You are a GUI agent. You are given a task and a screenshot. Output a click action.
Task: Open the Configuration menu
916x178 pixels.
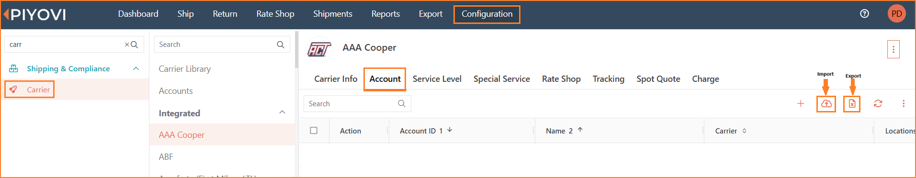point(487,14)
